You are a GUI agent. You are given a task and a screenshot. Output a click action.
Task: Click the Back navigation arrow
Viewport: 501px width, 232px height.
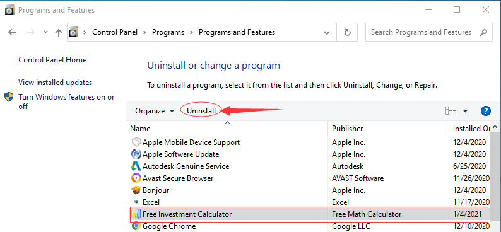pos(12,32)
